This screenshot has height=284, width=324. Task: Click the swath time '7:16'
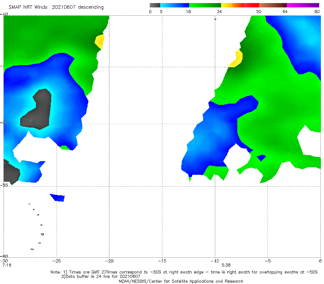click(7, 265)
